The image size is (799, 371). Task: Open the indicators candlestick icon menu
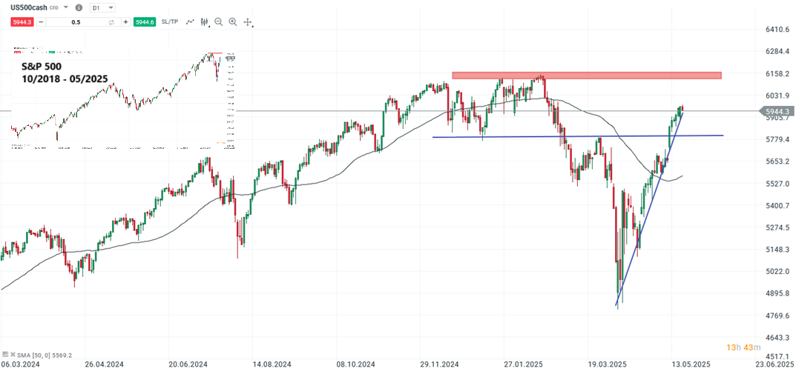click(x=205, y=22)
